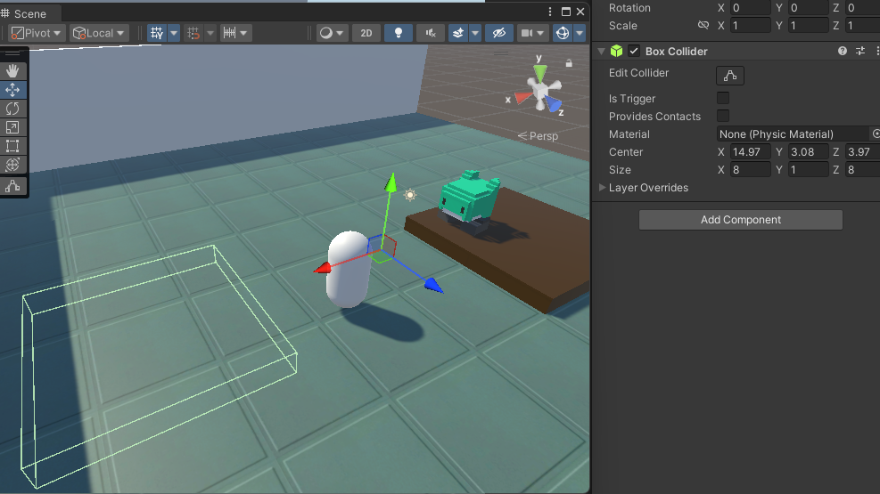Click the Rotation X value field
Viewport: 880px width, 494px height.
[x=751, y=8]
